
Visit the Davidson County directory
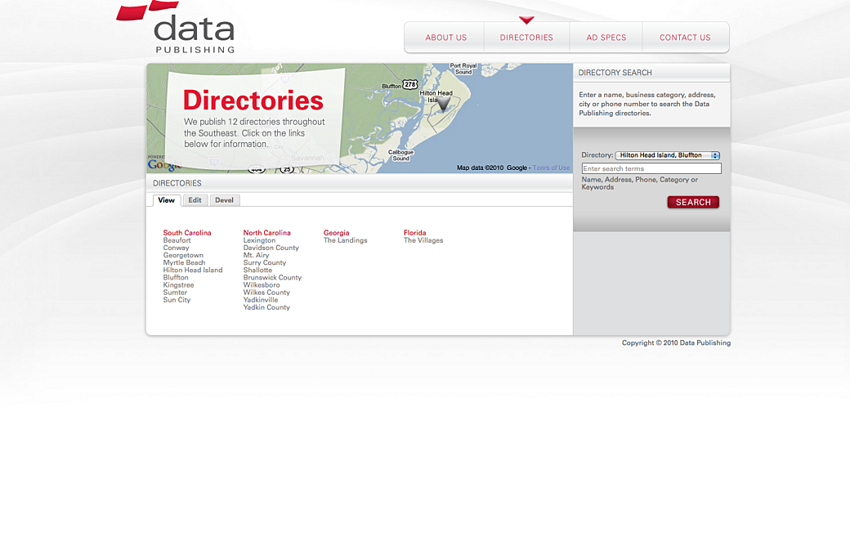[271, 248]
